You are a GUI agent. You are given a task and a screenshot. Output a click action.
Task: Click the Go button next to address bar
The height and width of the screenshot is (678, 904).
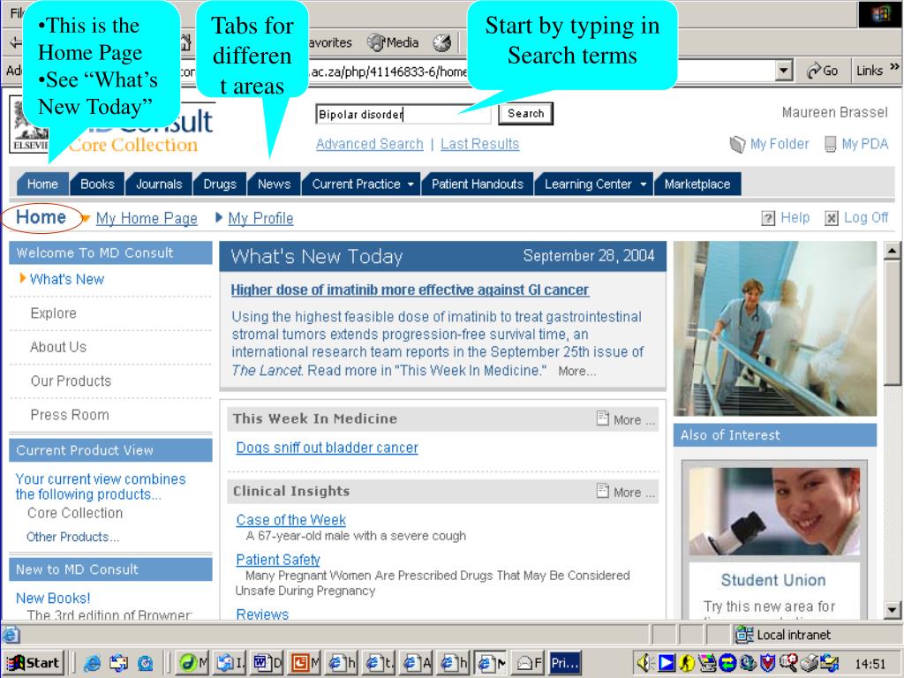(823, 71)
